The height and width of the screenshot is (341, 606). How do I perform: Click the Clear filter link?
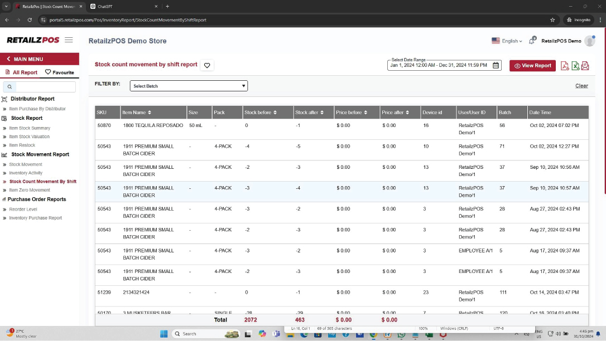[581, 86]
